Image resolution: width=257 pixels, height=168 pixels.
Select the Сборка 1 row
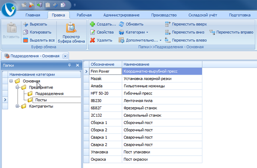(143, 123)
